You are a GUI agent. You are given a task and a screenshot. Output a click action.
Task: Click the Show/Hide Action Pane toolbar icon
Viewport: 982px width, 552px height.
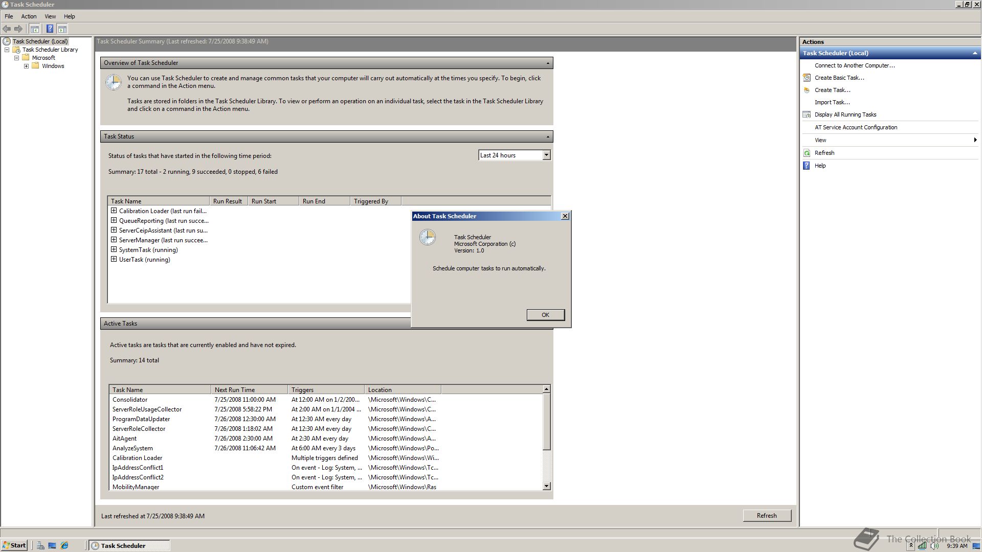62,29
